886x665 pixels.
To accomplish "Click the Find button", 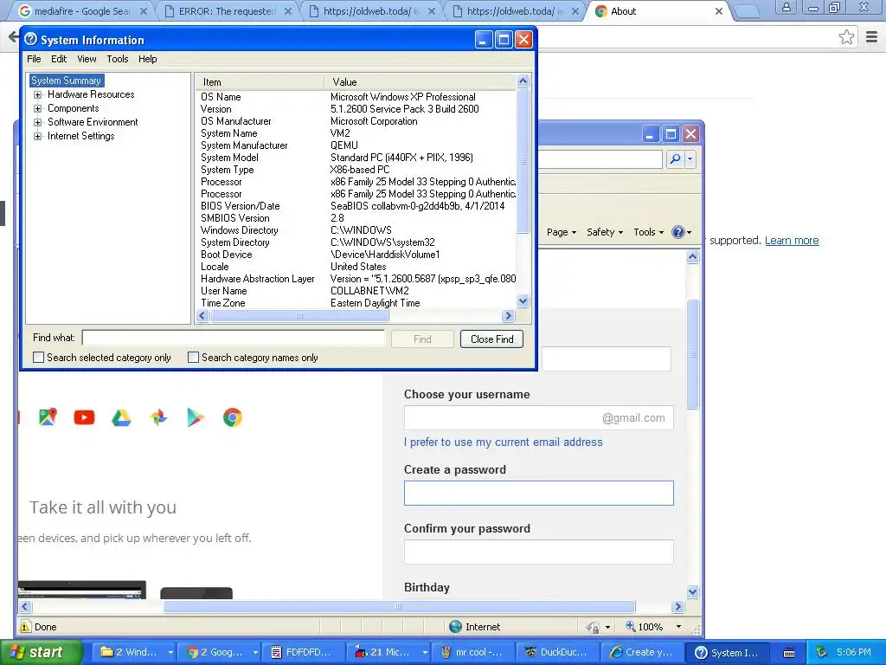I will (x=422, y=339).
